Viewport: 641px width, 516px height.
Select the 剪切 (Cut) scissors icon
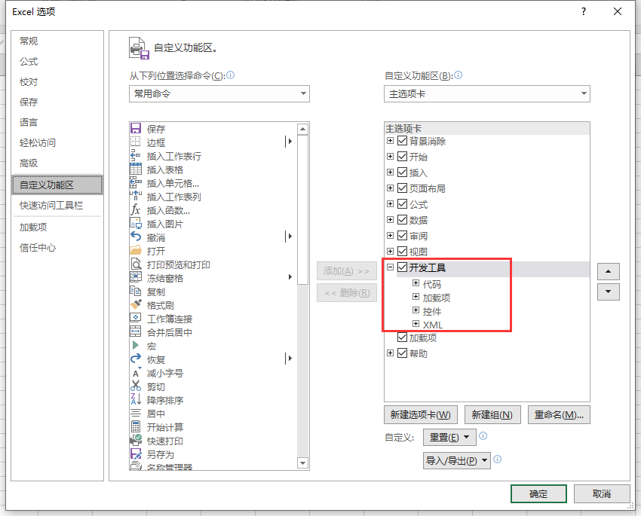click(x=136, y=386)
